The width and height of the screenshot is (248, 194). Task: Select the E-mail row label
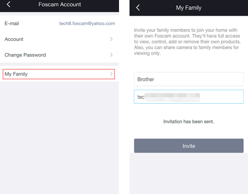tap(12, 24)
